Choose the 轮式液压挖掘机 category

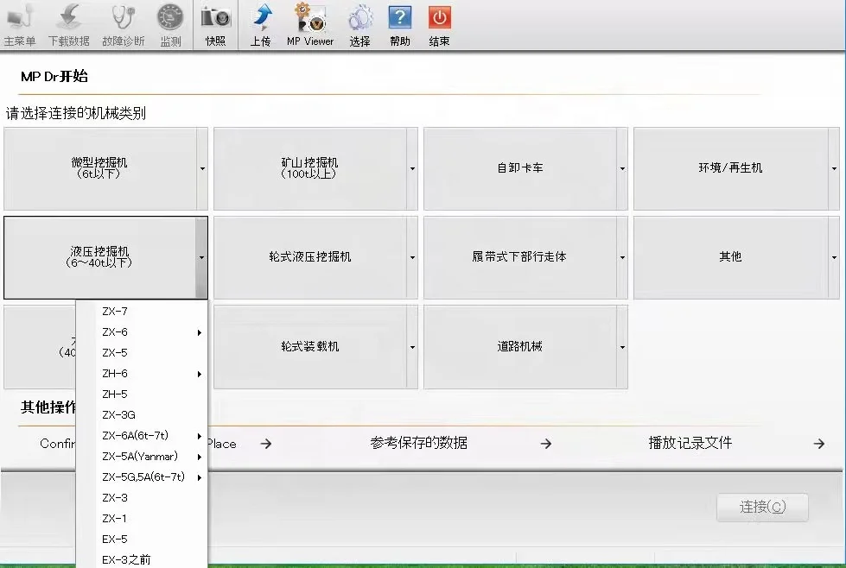coord(309,257)
